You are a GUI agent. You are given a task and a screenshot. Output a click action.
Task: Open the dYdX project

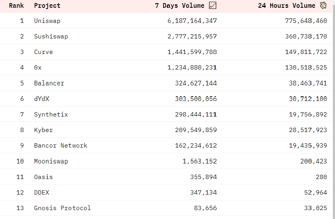click(x=41, y=99)
